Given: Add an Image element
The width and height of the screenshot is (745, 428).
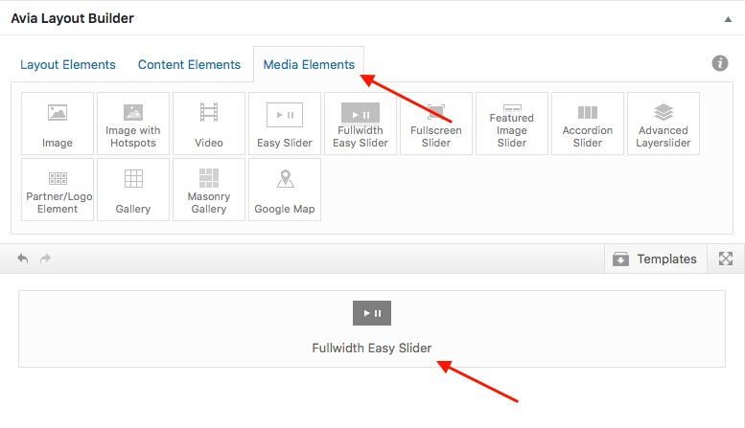Looking at the screenshot, I should click(58, 124).
